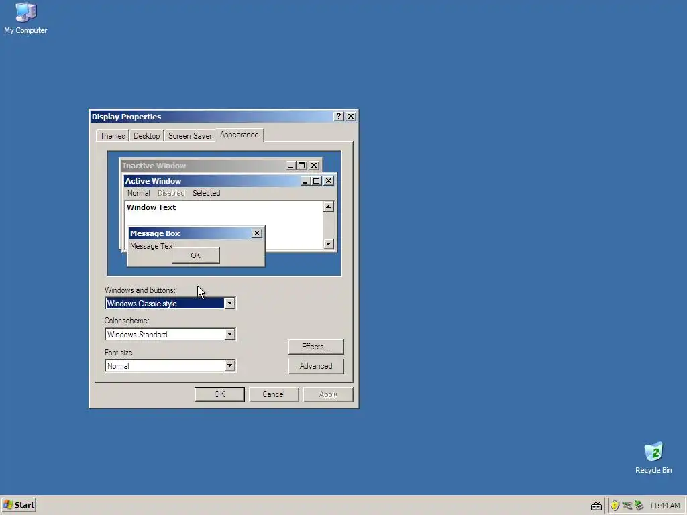The width and height of the screenshot is (687, 515).
Task: Click the help question mark button in Display Properties
Action: [338, 117]
